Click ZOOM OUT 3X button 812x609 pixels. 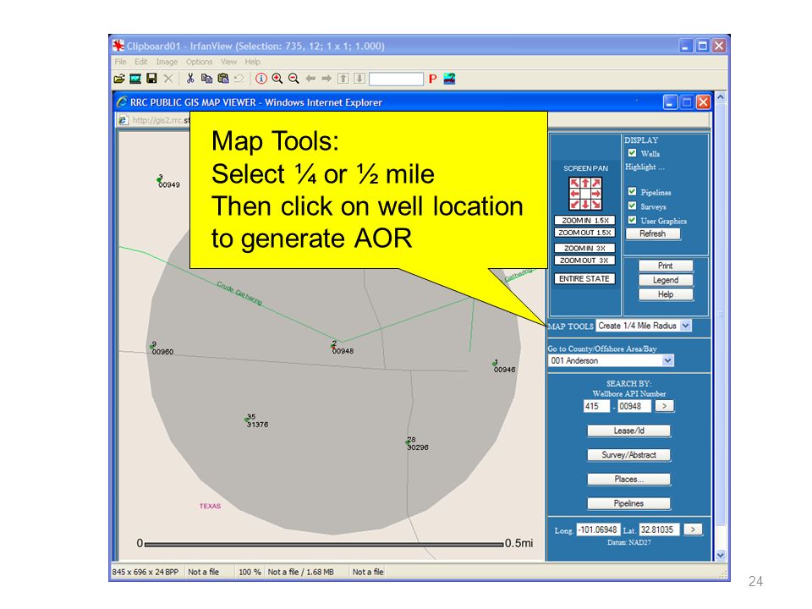[x=584, y=261]
